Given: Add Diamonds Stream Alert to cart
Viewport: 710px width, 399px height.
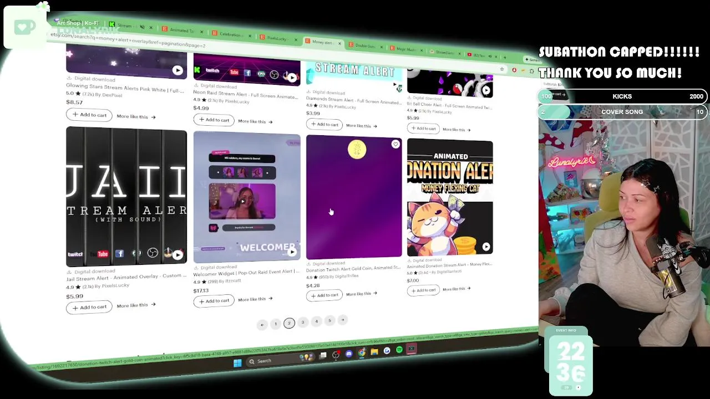Looking at the screenshot, I should coord(324,124).
